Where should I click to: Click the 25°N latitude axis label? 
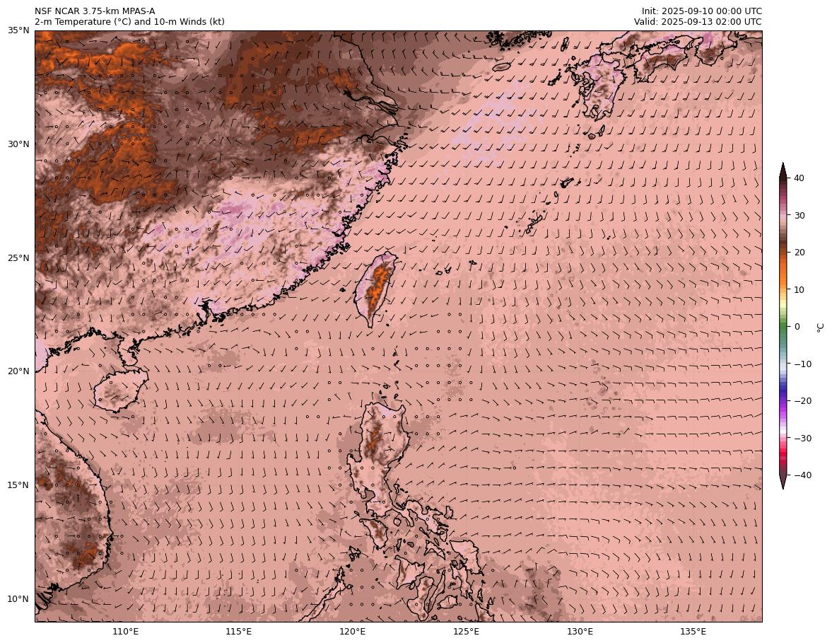click(x=18, y=258)
